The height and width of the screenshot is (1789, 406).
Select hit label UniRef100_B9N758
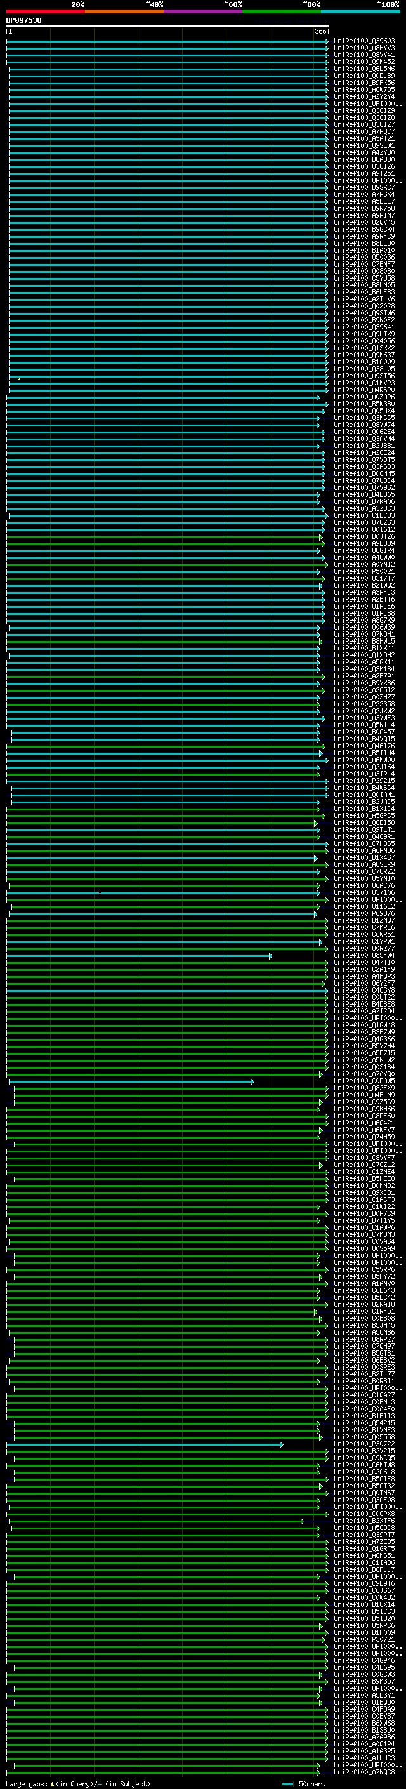pyautogui.click(x=364, y=208)
